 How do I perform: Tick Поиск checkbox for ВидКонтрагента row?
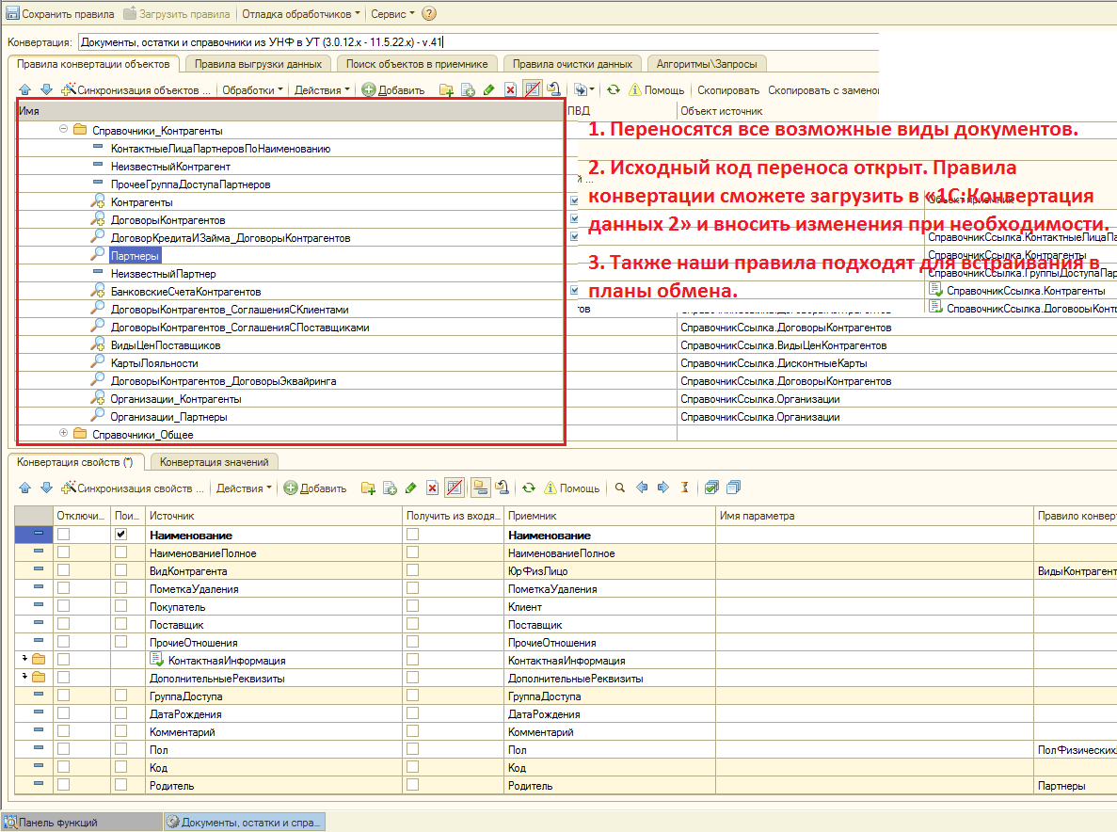pos(121,569)
